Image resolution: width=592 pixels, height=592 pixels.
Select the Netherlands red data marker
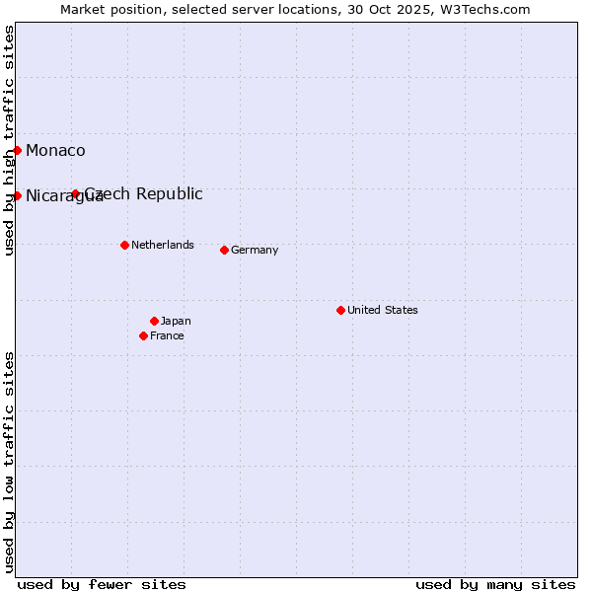(x=124, y=245)
